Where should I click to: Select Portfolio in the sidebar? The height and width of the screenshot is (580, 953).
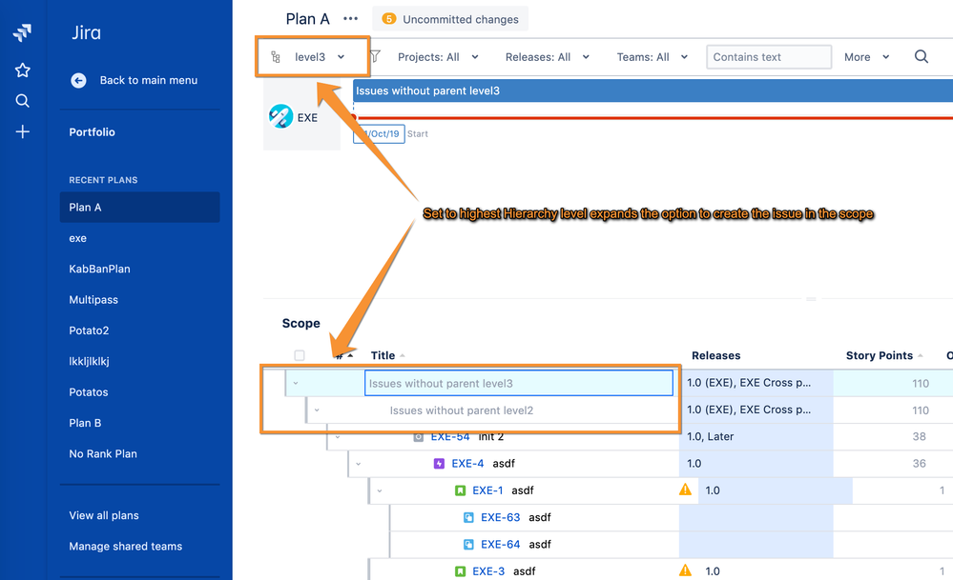pos(92,132)
